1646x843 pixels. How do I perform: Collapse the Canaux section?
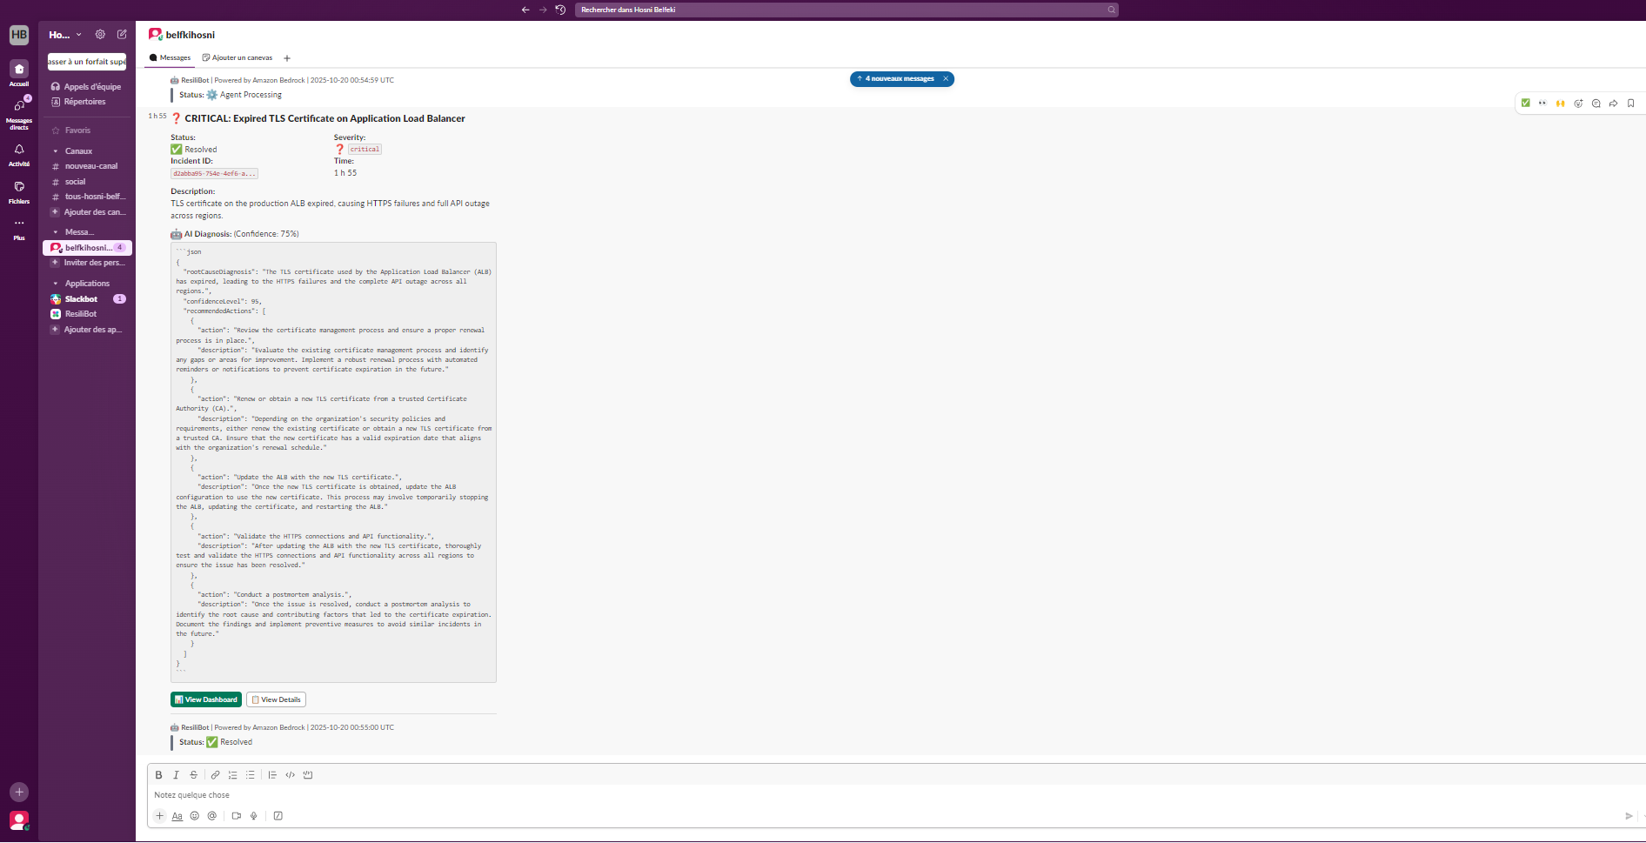click(56, 151)
